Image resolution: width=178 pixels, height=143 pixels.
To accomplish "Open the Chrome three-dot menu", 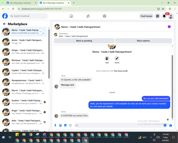I will click(x=175, y=9).
